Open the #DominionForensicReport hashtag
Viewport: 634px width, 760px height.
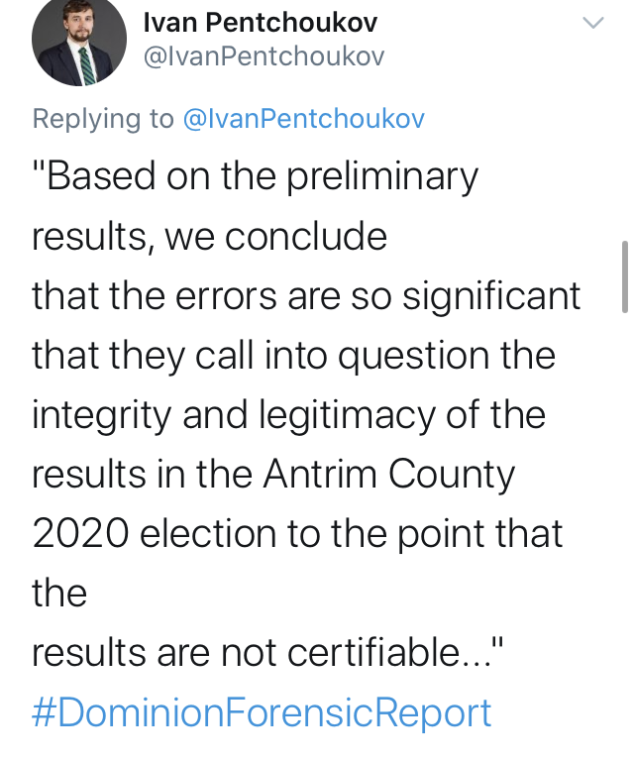(x=262, y=713)
